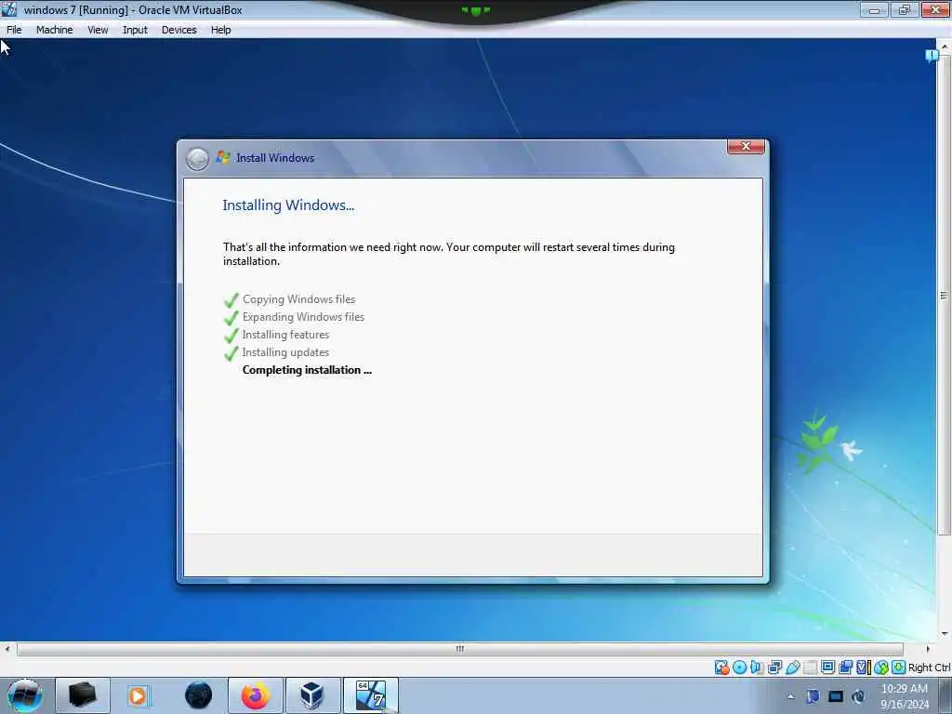This screenshot has width=952, height=714.
Task: Open the Input menu
Action: (135, 30)
